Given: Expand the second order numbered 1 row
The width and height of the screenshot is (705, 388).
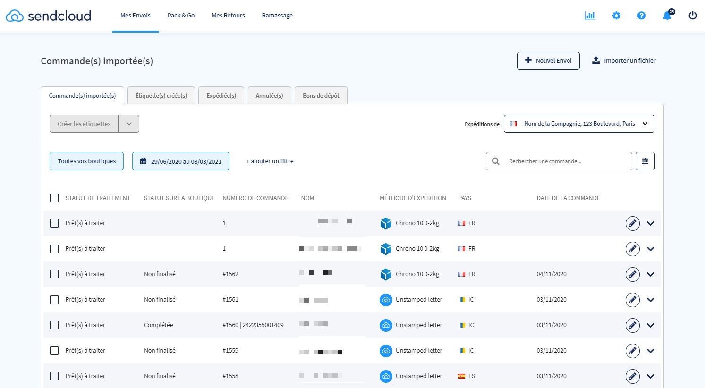Looking at the screenshot, I should (651, 249).
